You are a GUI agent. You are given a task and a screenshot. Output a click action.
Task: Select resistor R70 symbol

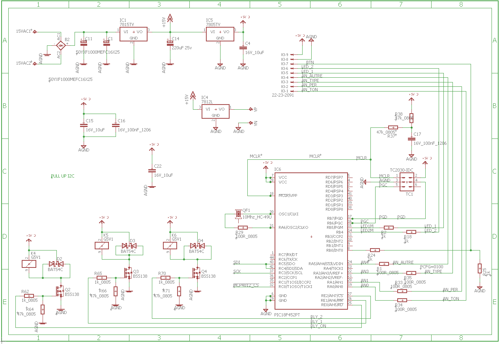pos(166,278)
